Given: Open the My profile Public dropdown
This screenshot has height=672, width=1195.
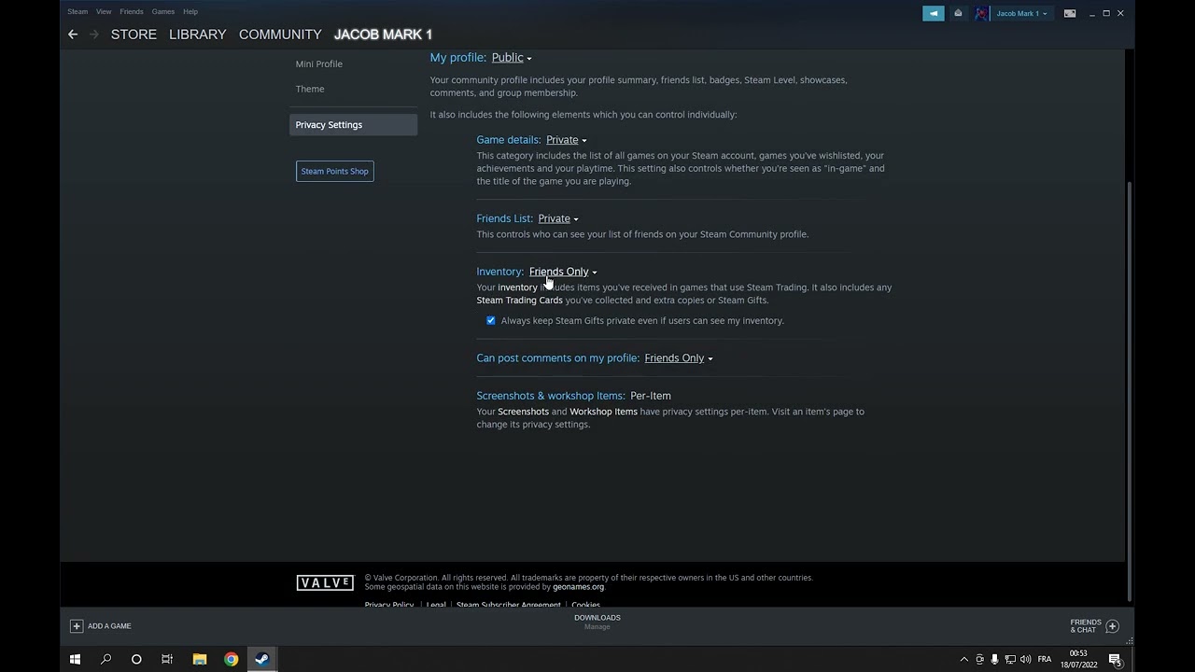Looking at the screenshot, I should (512, 58).
